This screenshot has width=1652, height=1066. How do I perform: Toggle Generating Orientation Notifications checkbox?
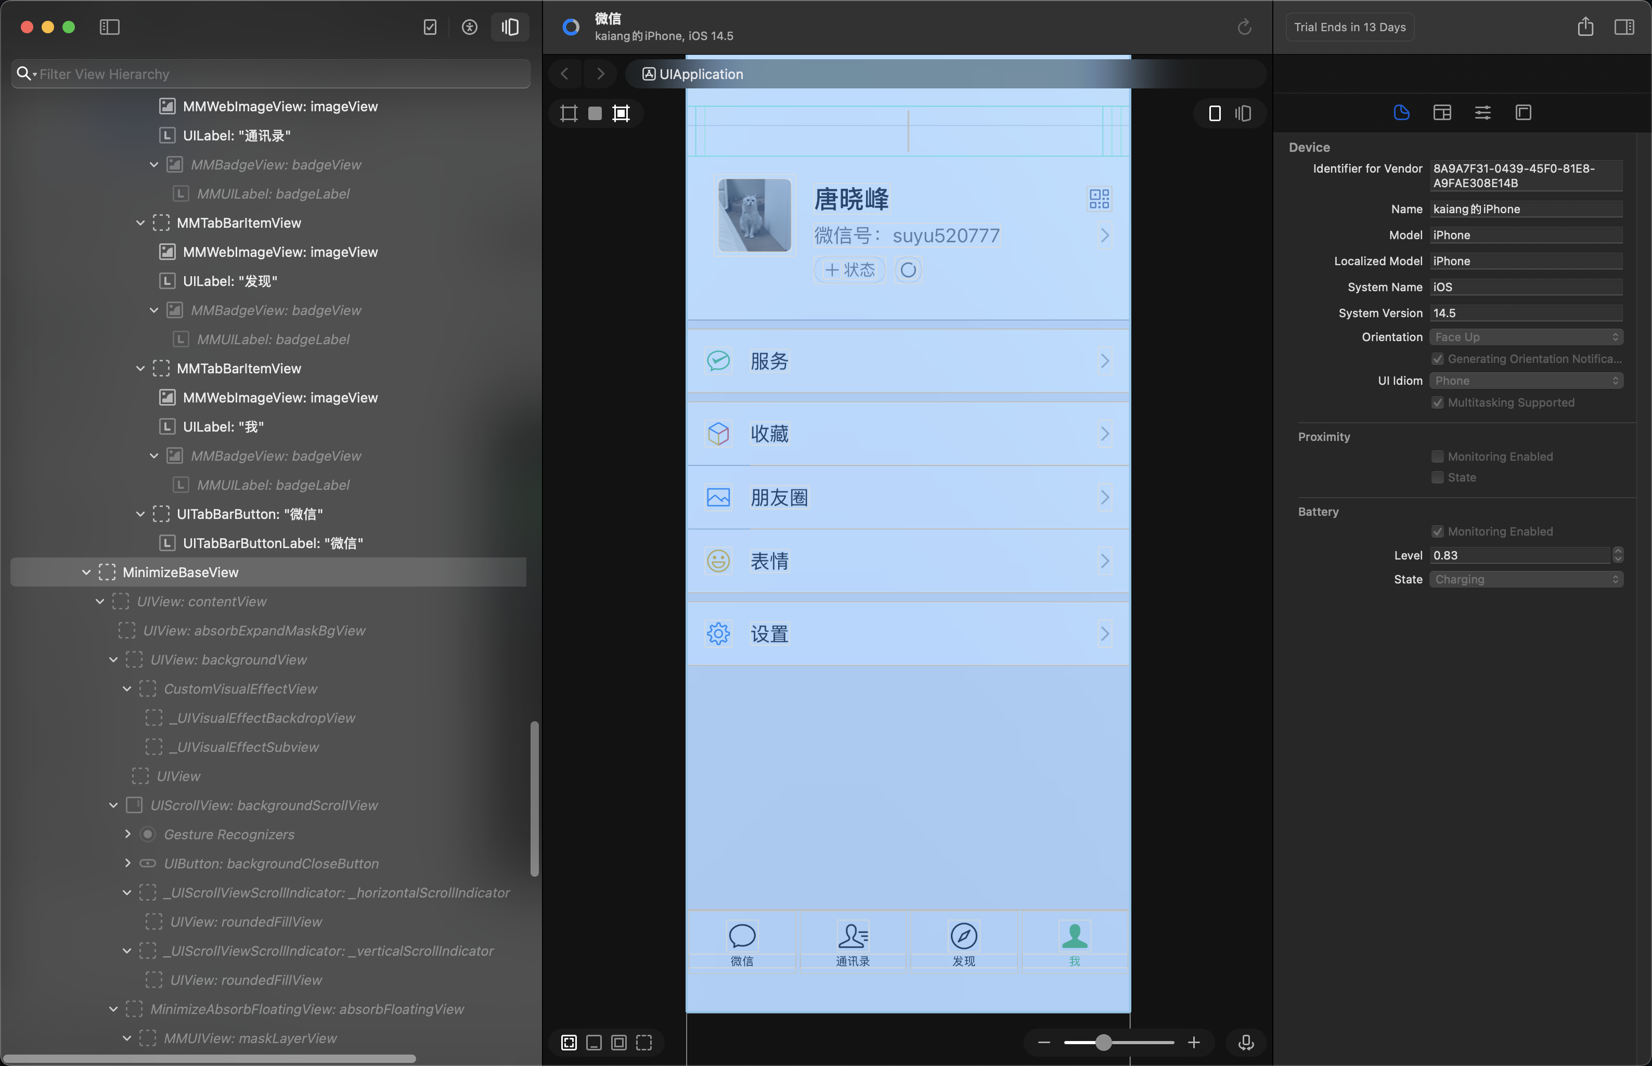pos(1437,359)
